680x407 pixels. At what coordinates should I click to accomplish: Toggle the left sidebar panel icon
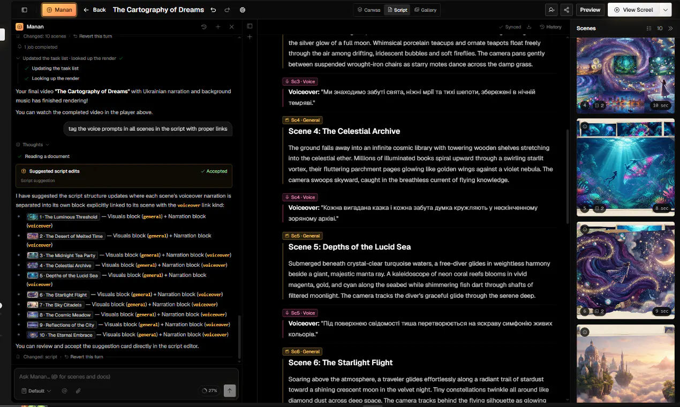click(x=24, y=10)
